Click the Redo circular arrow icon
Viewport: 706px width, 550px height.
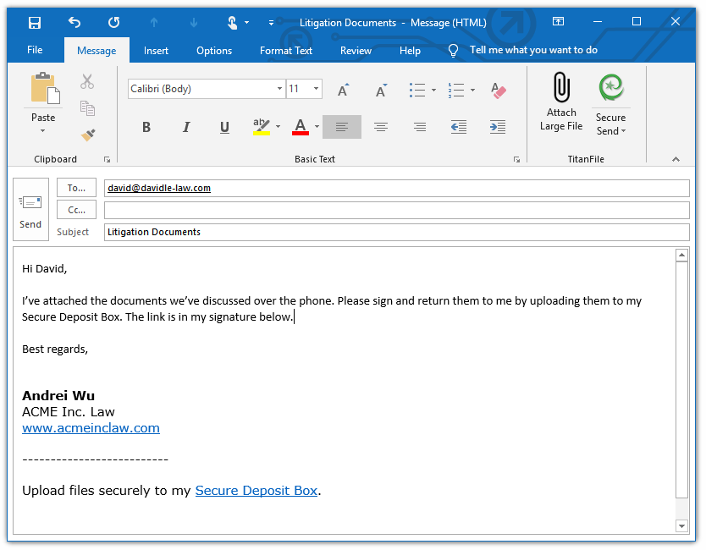point(114,22)
